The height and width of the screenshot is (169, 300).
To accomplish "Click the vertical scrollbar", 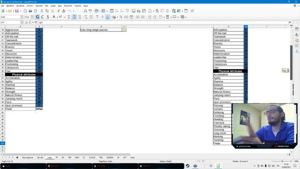I will (x=291, y=62).
